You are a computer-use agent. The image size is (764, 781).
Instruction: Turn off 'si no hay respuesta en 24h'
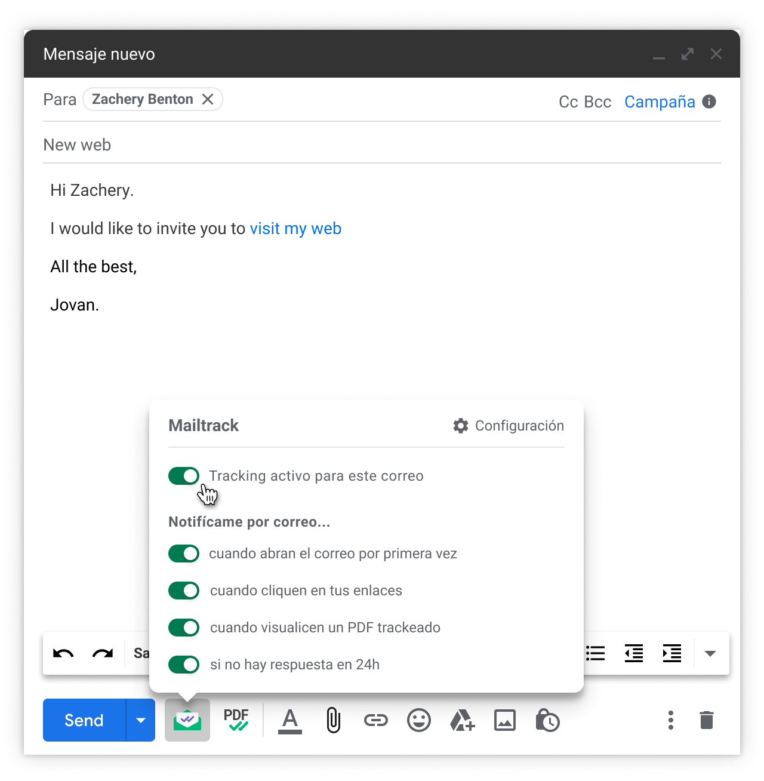[x=184, y=665]
